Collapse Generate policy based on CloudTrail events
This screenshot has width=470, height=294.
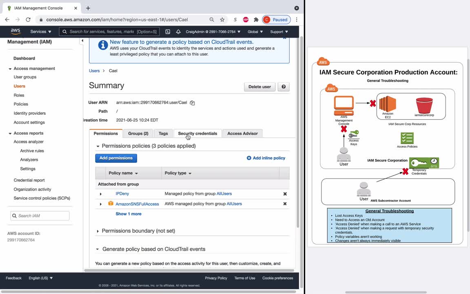pyautogui.click(x=98, y=249)
